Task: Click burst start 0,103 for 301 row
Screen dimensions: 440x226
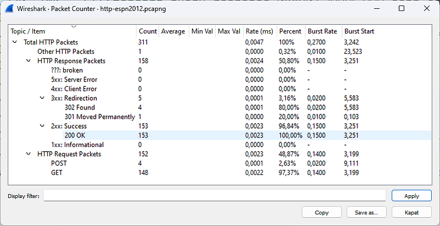Action: tap(351, 117)
